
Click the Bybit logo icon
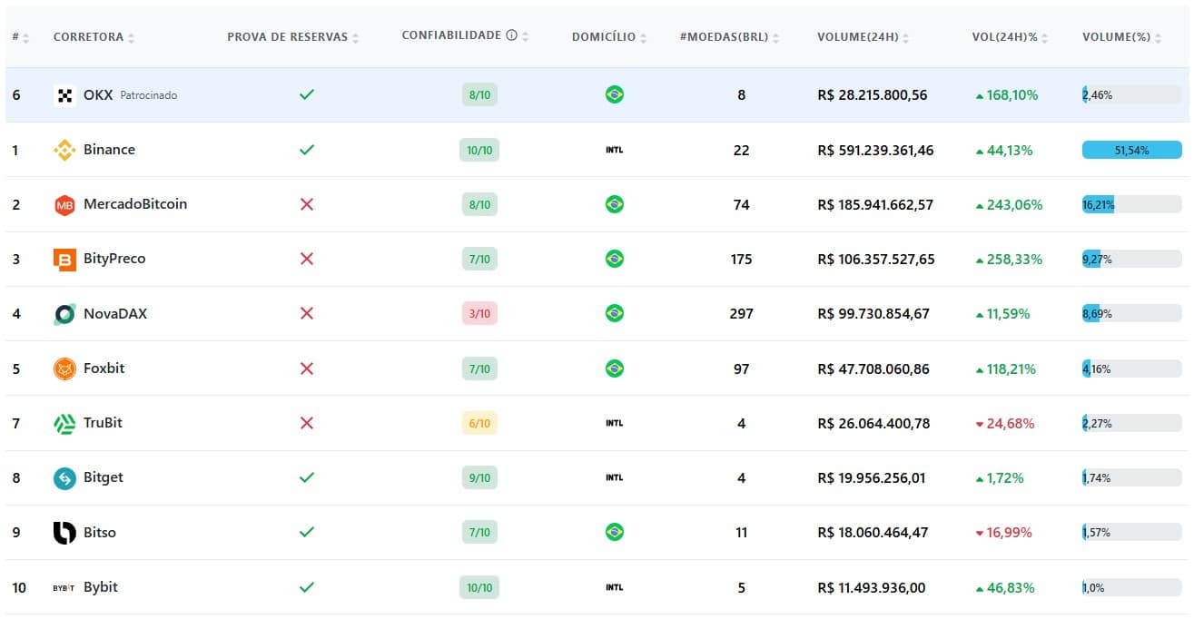64,587
